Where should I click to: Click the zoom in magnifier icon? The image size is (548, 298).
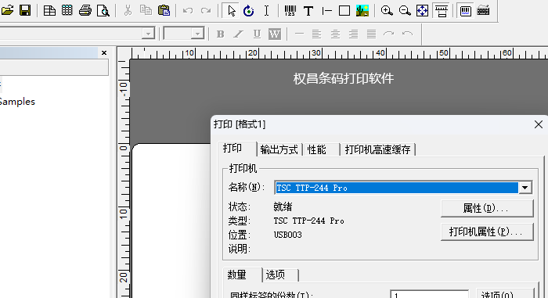point(387,11)
